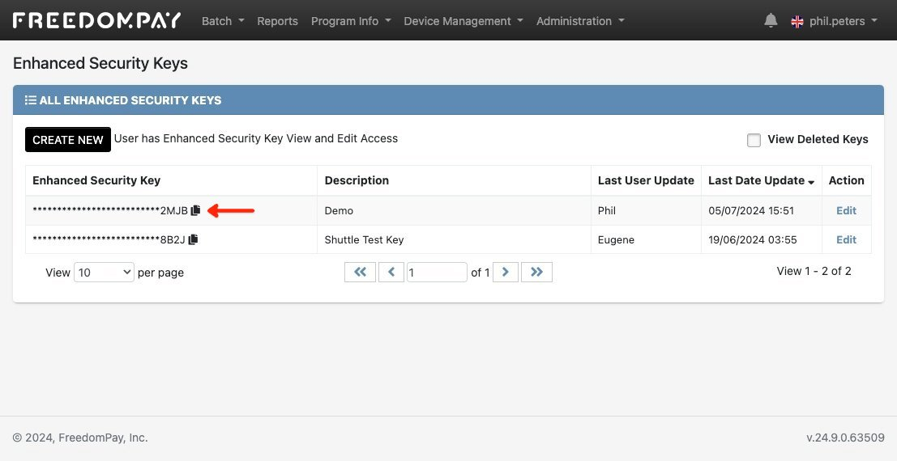Click the Enhanced Security Keys page title
Image resolution: width=897 pixels, height=461 pixels.
click(x=100, y=63)
